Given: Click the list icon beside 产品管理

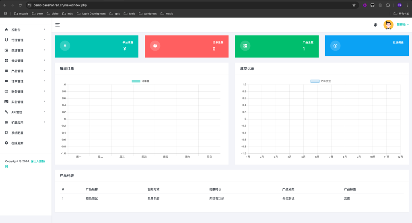Looking at the screenshot, I should point(6,71).
